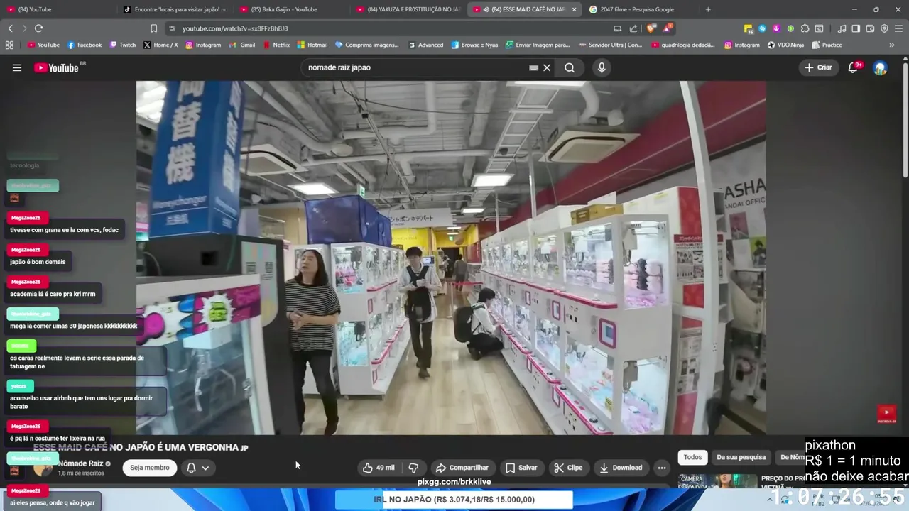Like the video with 49 mil thumbs up
The image size is (909, 511).
pyautogui.click(x=379, y=468)
